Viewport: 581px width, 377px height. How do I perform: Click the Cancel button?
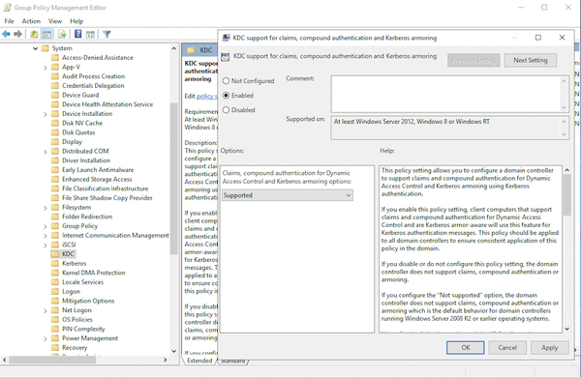pos(507,347)
